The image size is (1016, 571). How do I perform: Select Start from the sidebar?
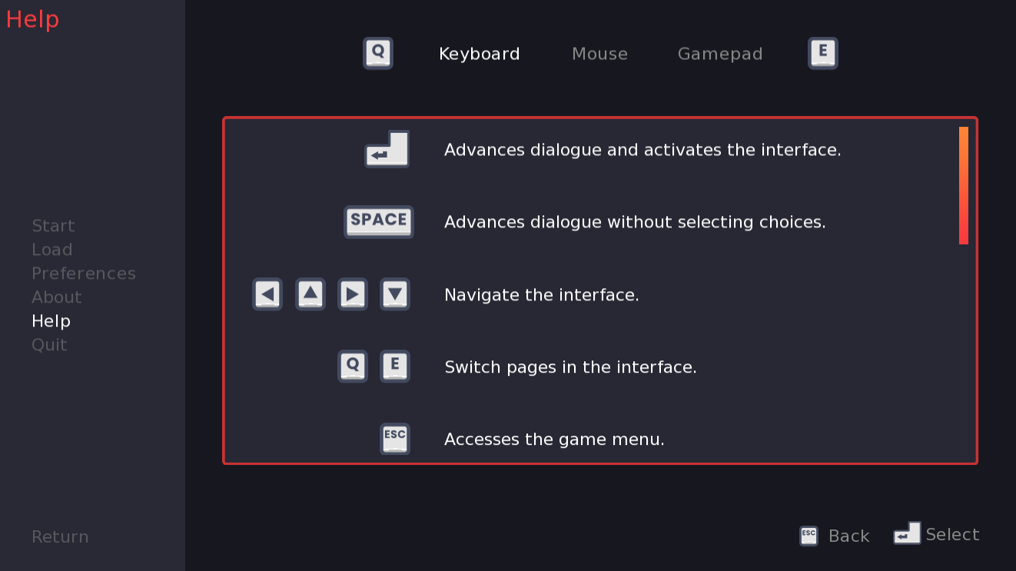coord(53,225)
